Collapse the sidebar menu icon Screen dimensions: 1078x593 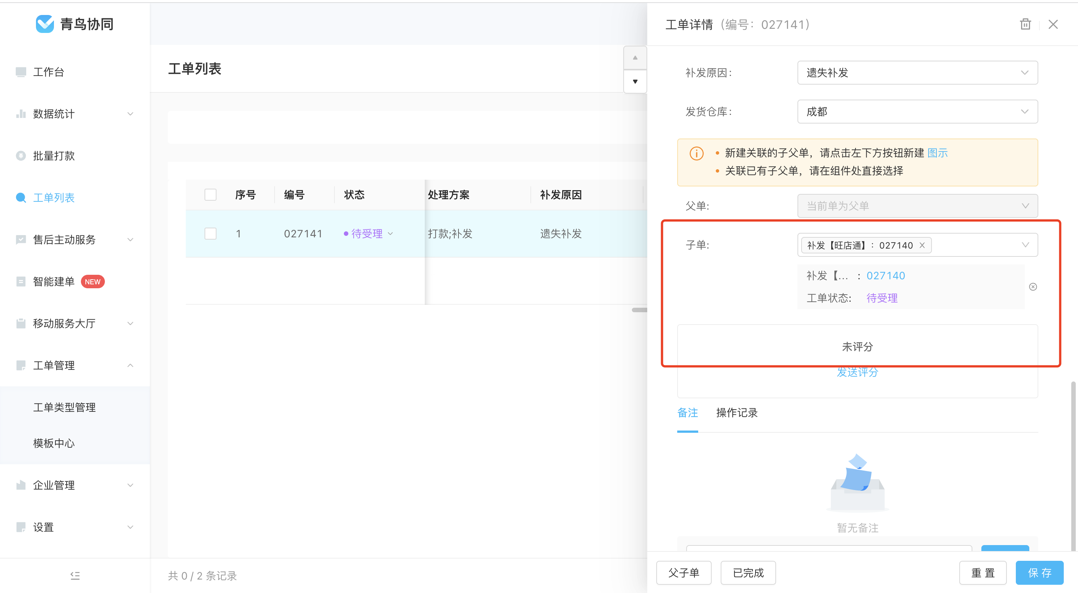click(x=75, y=576)
